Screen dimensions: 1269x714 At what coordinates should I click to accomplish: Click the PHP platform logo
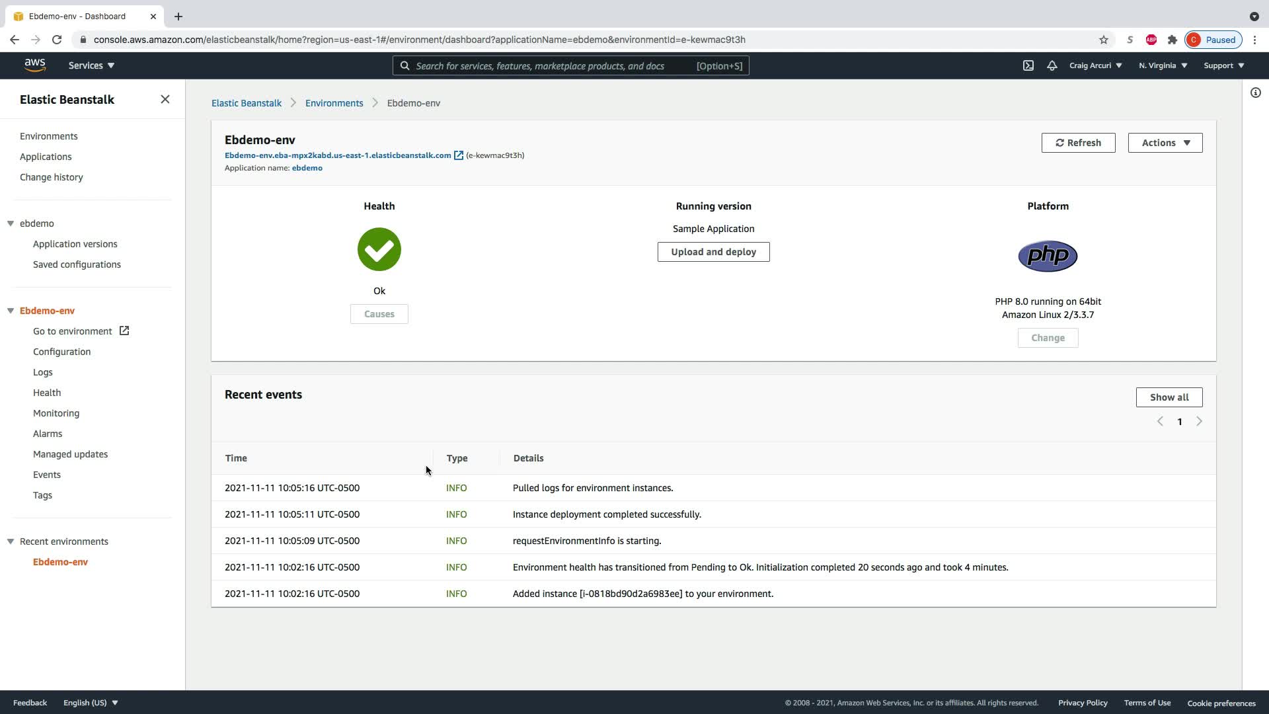(x=1048, y=256)
